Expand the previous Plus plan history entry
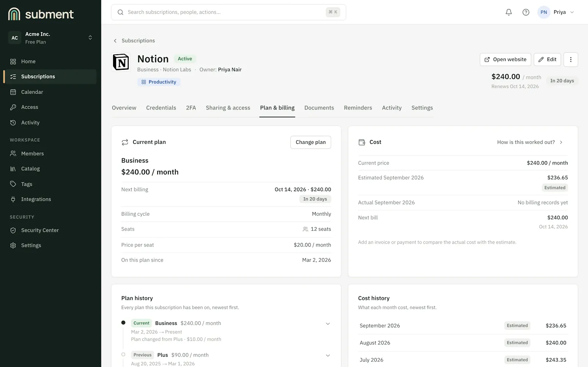This screenshot has height=367, width=588. click(328, 355)
